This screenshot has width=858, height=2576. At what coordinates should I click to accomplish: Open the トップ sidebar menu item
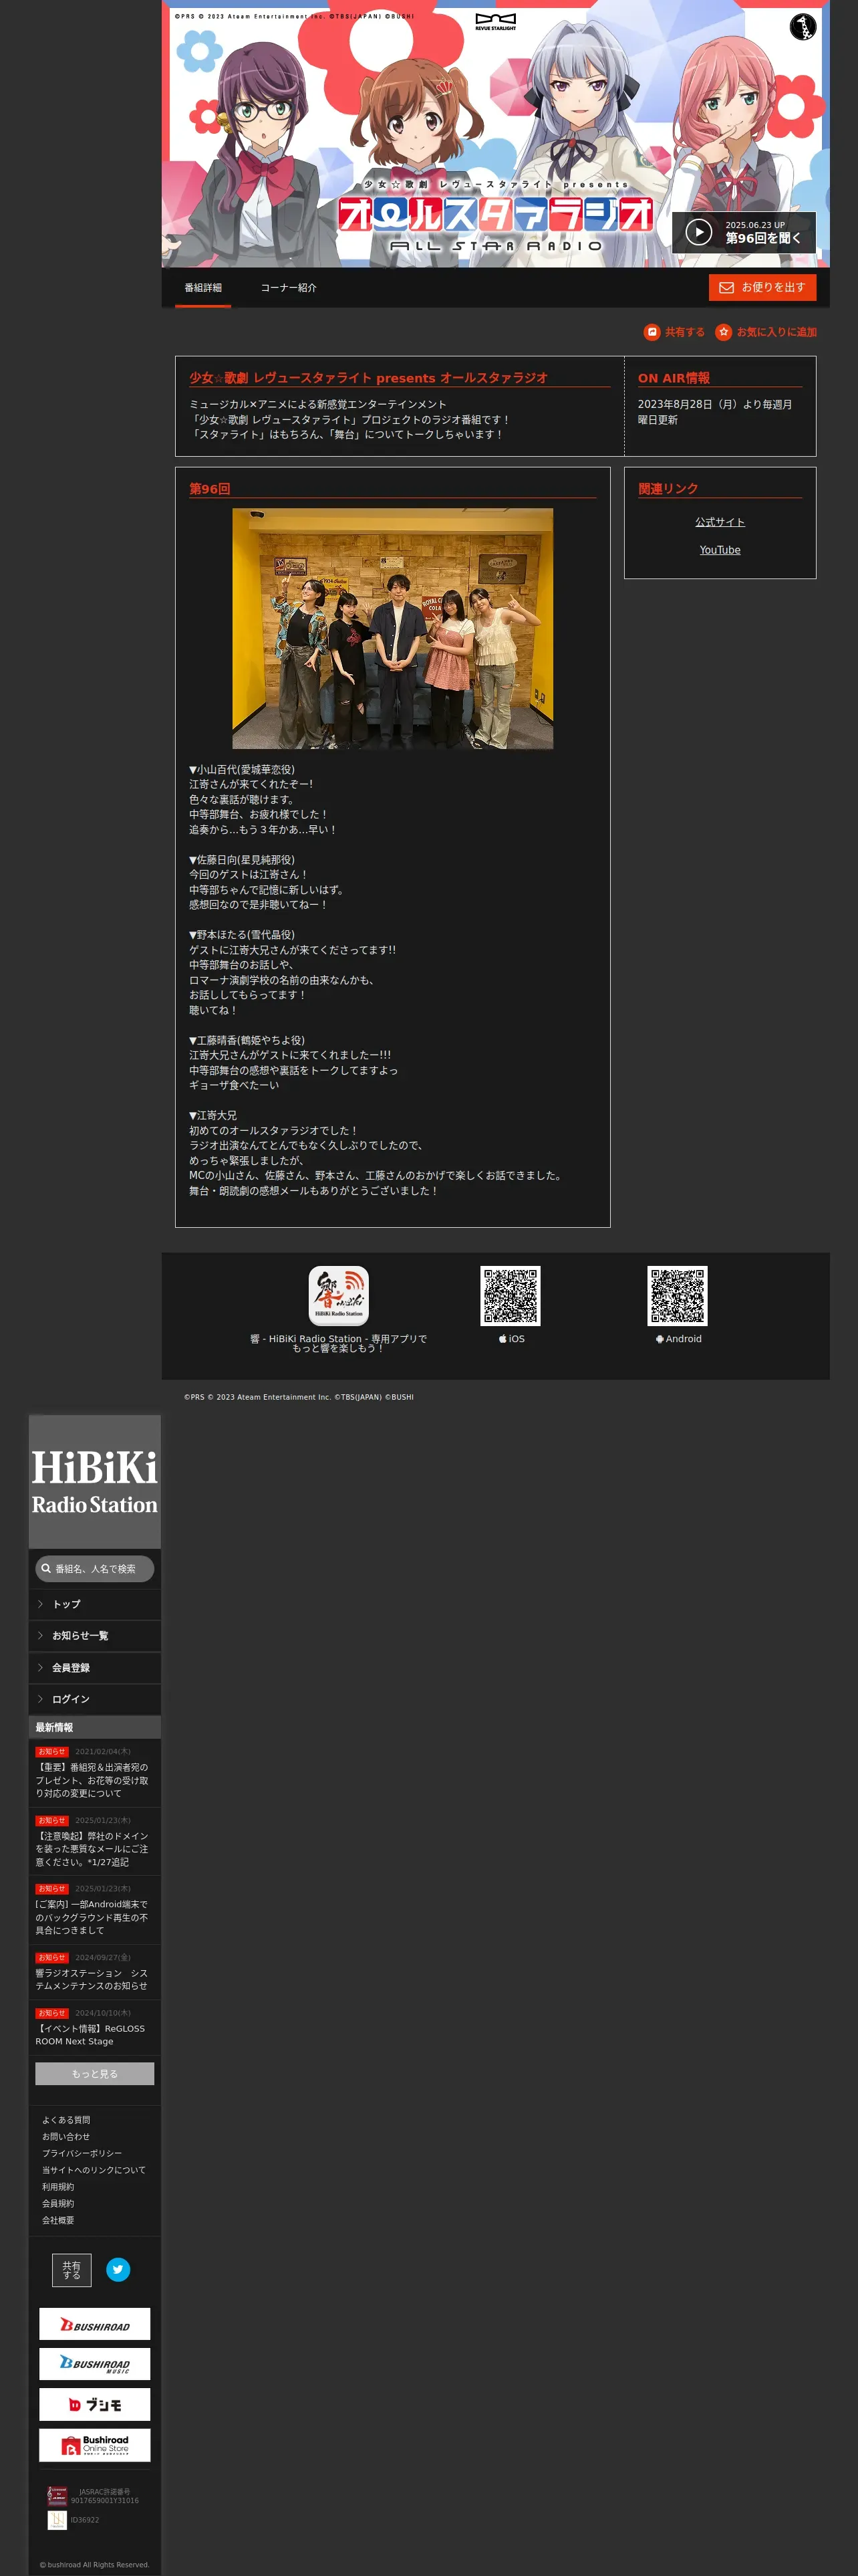coord(95,1604)
